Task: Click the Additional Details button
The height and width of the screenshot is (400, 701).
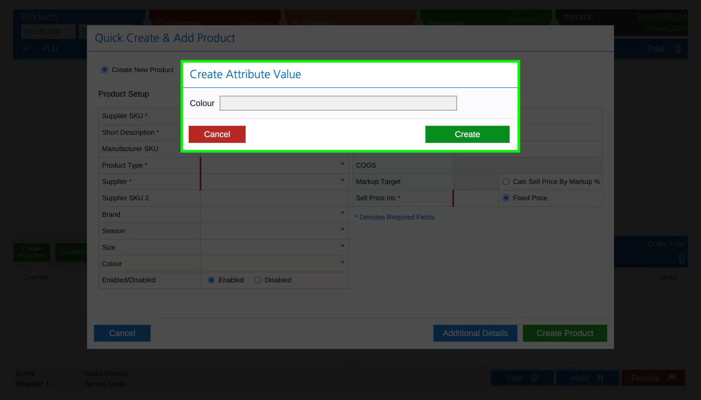Action: pos(475,333)
